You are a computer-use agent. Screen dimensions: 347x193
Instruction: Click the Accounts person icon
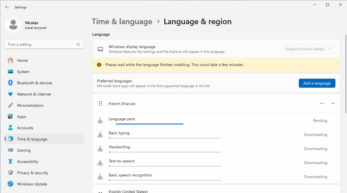[11, 128]
